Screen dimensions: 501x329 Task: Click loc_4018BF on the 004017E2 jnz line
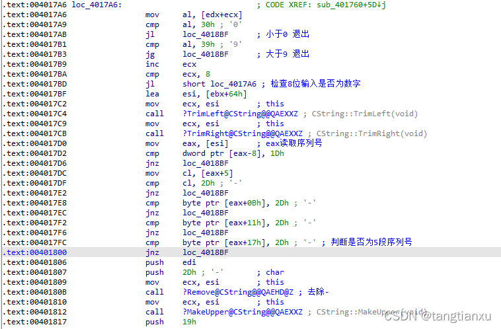206,193
